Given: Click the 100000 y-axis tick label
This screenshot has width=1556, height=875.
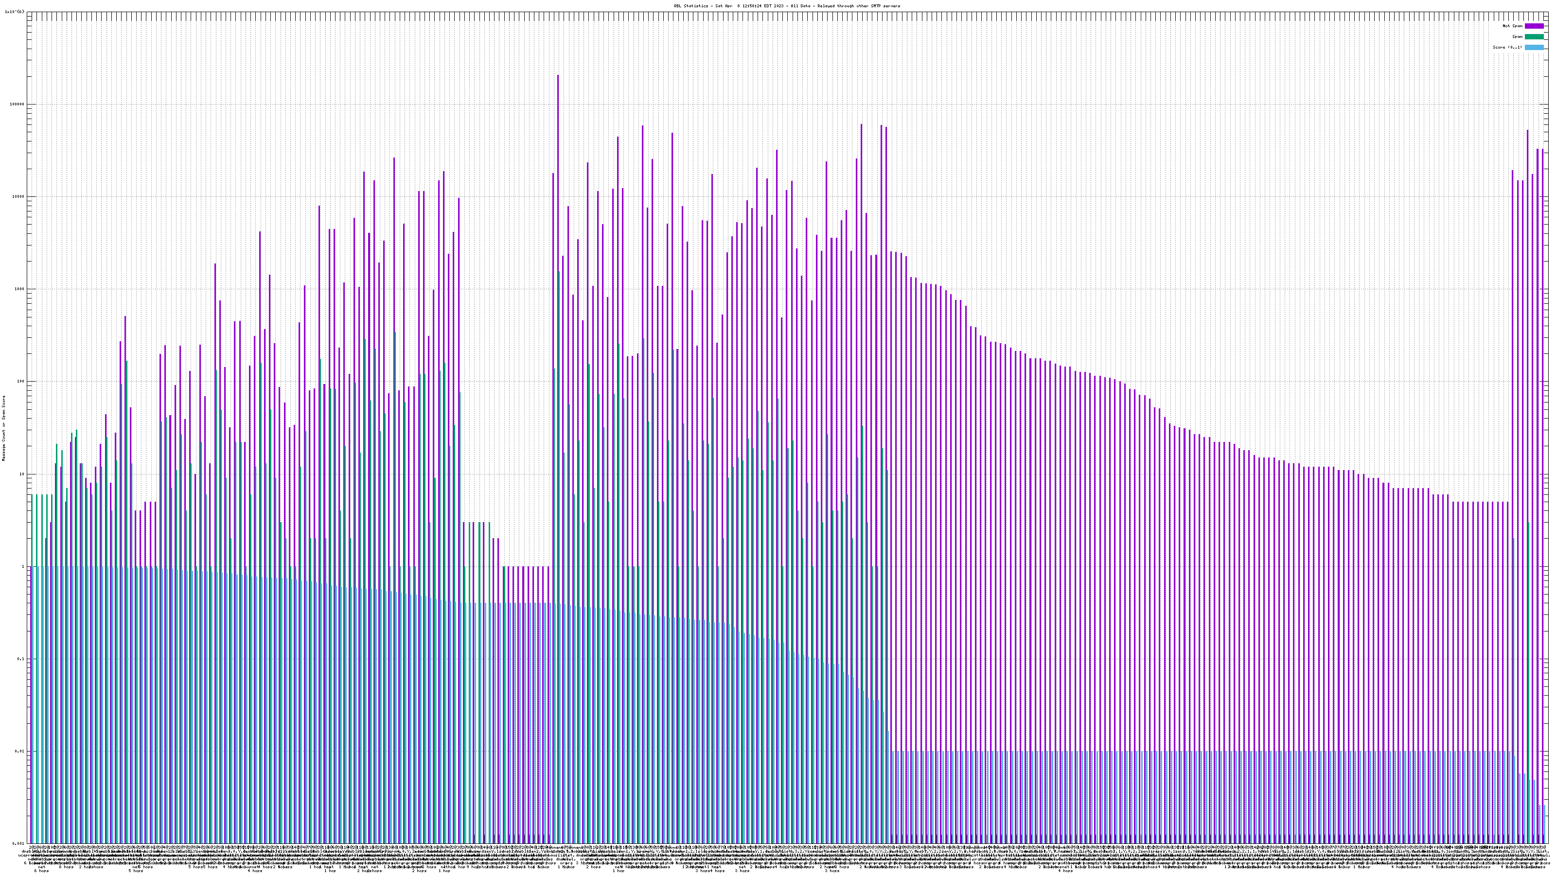Looking at the screenshot, I should (18, 104).
